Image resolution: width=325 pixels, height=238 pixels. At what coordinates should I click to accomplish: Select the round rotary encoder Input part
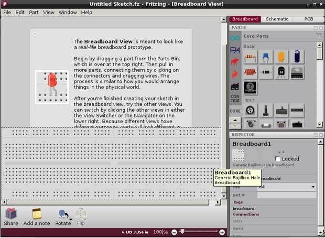coord(251,110)
